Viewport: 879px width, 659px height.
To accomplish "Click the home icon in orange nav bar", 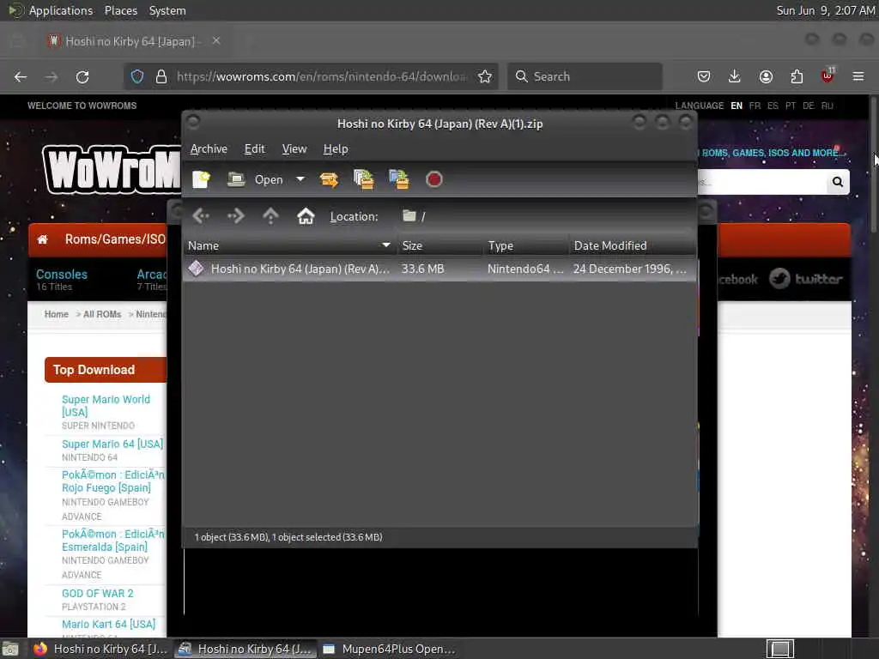I will click(43, 240).
